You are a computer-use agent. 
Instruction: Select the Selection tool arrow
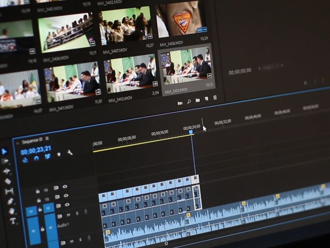tap(4, 152)
